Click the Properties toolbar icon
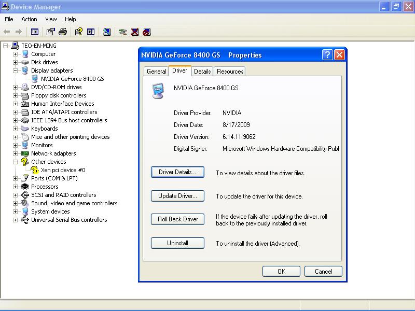The width and height of the screenshot is (415, 311). pos(50,32)
